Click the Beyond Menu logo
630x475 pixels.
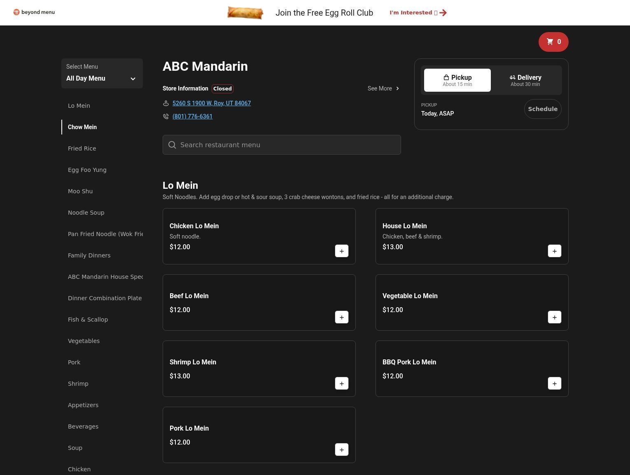[34, 12]
